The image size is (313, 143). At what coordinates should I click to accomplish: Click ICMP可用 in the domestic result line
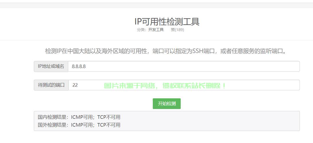pyautogui.click(x=82, y=117)
